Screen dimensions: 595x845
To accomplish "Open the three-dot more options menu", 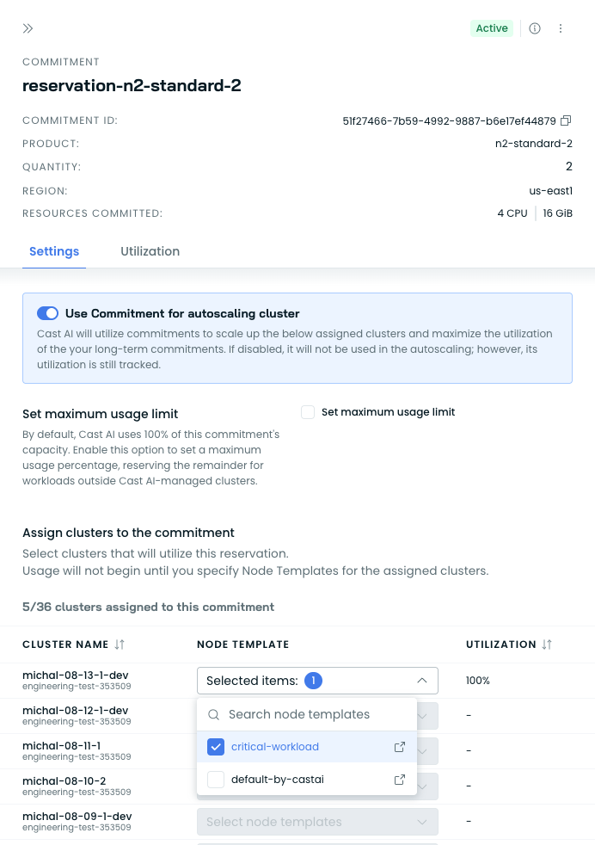I will pos(561,28).
